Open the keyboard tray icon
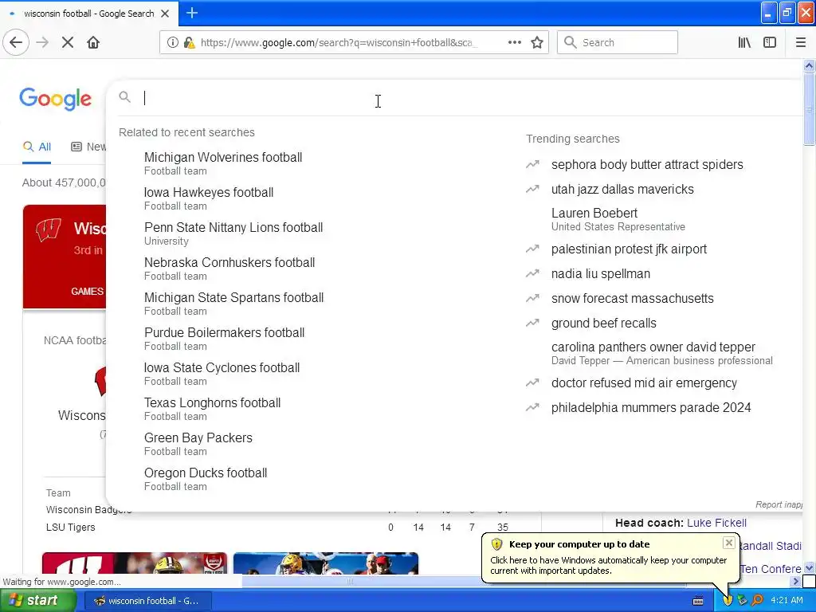Screen dimensions: 816x612 pos(698,601)
